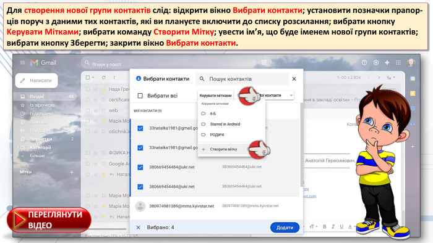433x243 pixels.
Task: Select the Надя Греч email checkbox
Action: click(x=88, y=89)
